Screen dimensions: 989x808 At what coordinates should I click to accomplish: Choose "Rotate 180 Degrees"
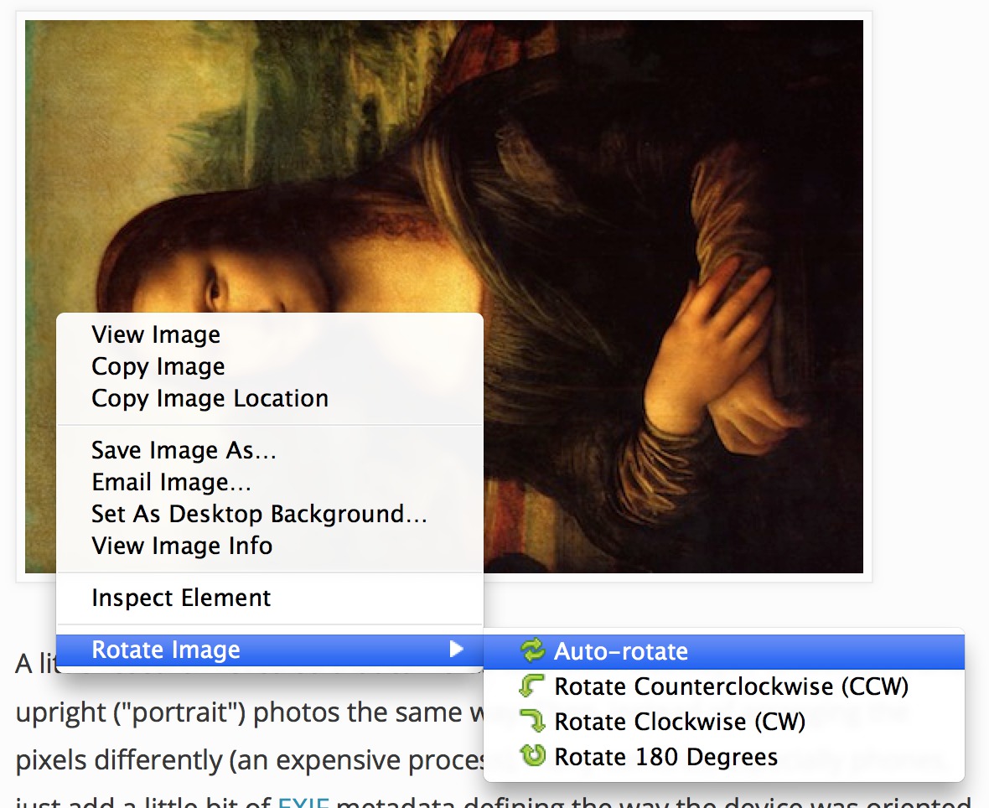pyautogui.click(x=665, y=756)
